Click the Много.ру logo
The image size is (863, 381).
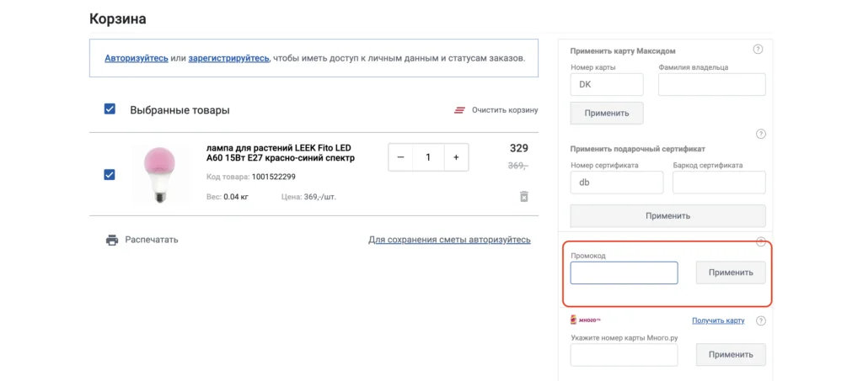585,320
